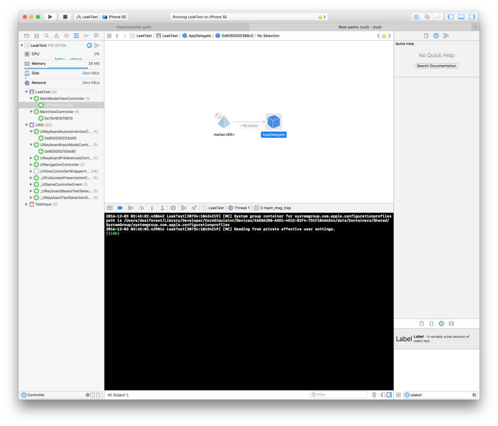
Task: Expand UIKeyboardPreferencesCont... row
Action: pos(31,158)
